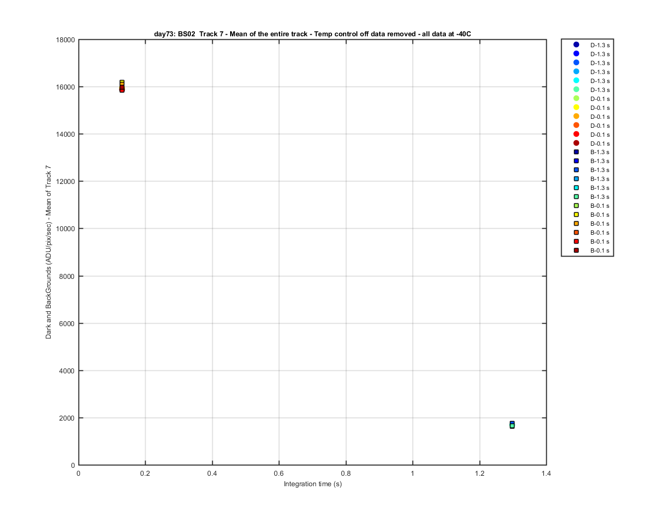The image size is (671, 522).
Task: Select the cyan circle D-1.3 s legend marker
Action: 576,81
